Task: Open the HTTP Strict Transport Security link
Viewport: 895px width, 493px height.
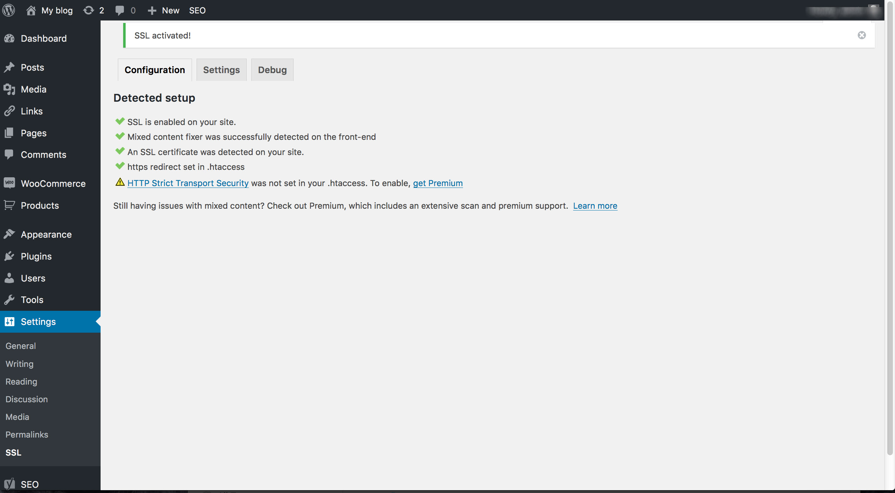Action: tap(188, 183)
